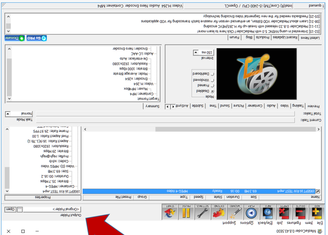
Task: Switch to the Blog tab
Action: click(248, 38)
